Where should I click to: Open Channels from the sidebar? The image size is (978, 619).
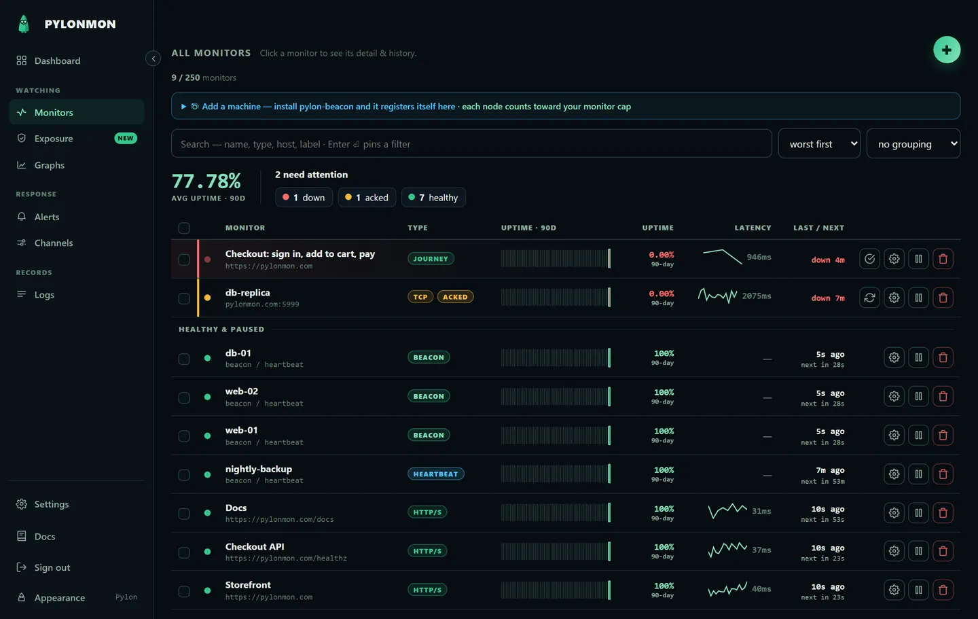(77, 243)
